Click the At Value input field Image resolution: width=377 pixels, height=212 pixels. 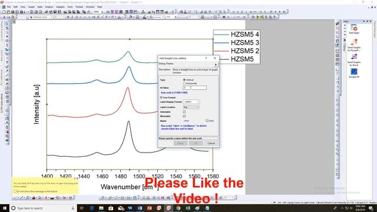click(x=194, y=88)
